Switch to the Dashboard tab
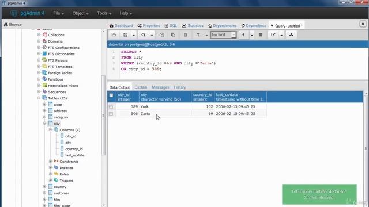 pos(121,26)
